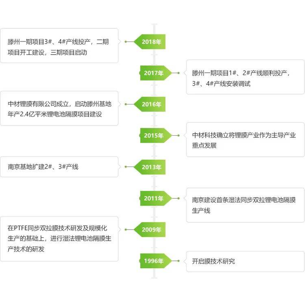Screen dimensions: 305x282
Task: Click the text 重点发展
Action: 204,145
